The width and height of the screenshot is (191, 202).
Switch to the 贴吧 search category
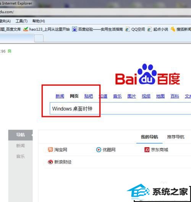click(89, 96)
